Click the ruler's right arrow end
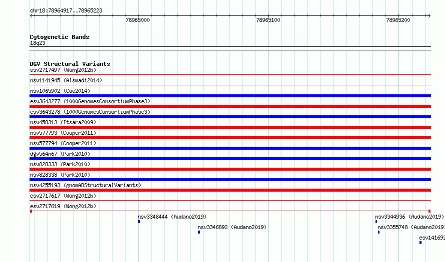This screenshot has width=445, height=262. pos(429,16)
